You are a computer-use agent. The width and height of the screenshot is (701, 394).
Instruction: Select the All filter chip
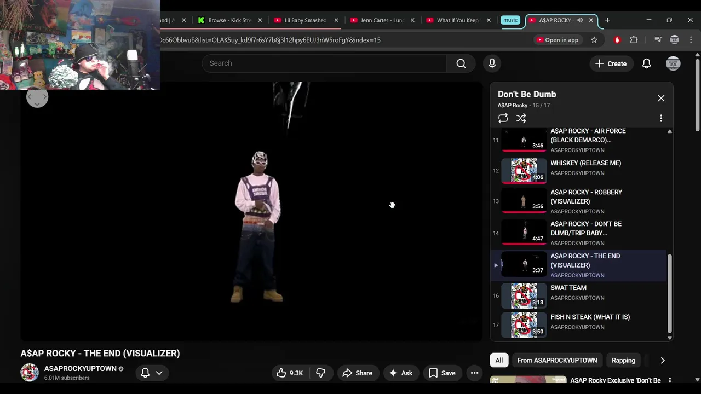coord(499,360)
